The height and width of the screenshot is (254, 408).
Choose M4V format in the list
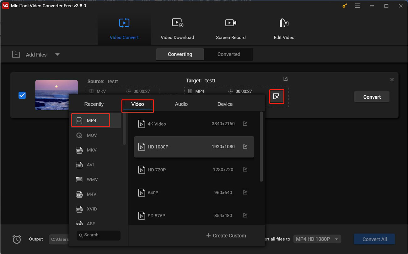click(96, 194)
